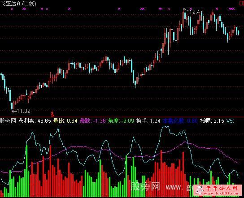
Task: Click the 获利盘: 46.65 indicator value
Action: [35, 121]
